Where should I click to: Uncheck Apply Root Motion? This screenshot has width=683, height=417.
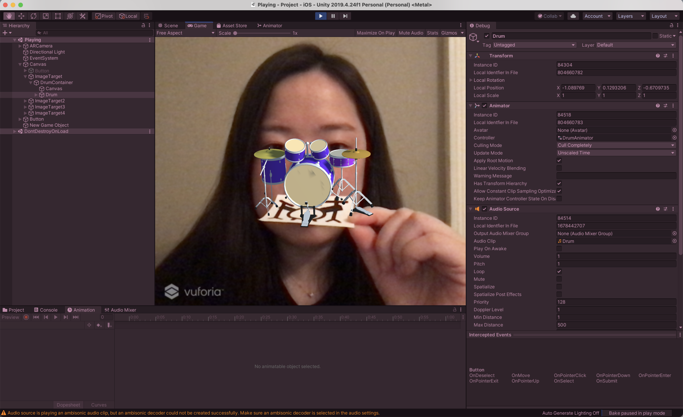(559, 160)
